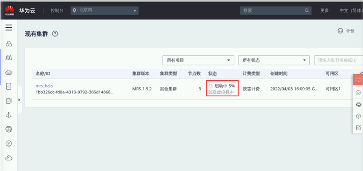This screenshot has height=171, width=363.
Task: Click the 创建虚拟机中 status detail
Action: tap(221, 93)
